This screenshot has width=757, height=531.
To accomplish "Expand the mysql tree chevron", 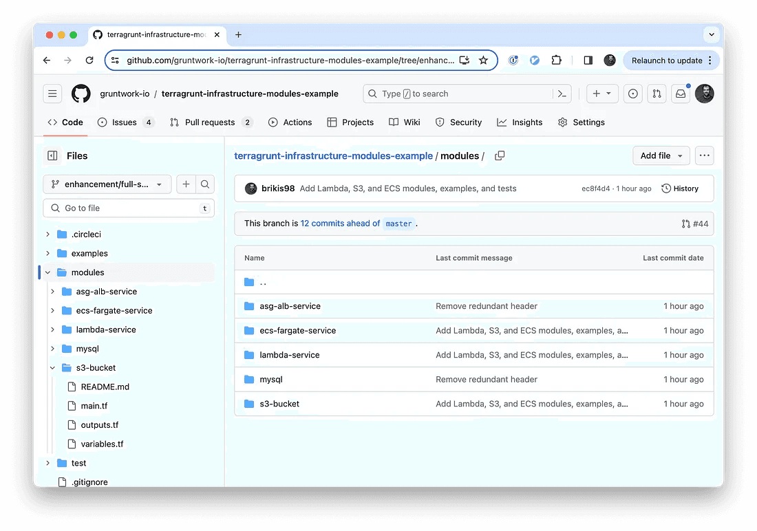I will (52, 349).
